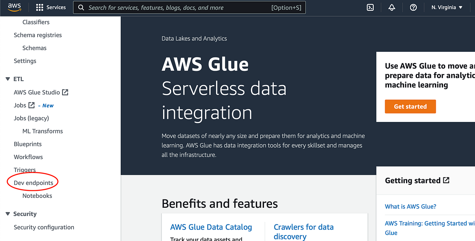Image resolution: width=475 pixels, height=241 pixels.
Task: Launch the CloudShell terminal icon
Action: (x=370, y=7)
